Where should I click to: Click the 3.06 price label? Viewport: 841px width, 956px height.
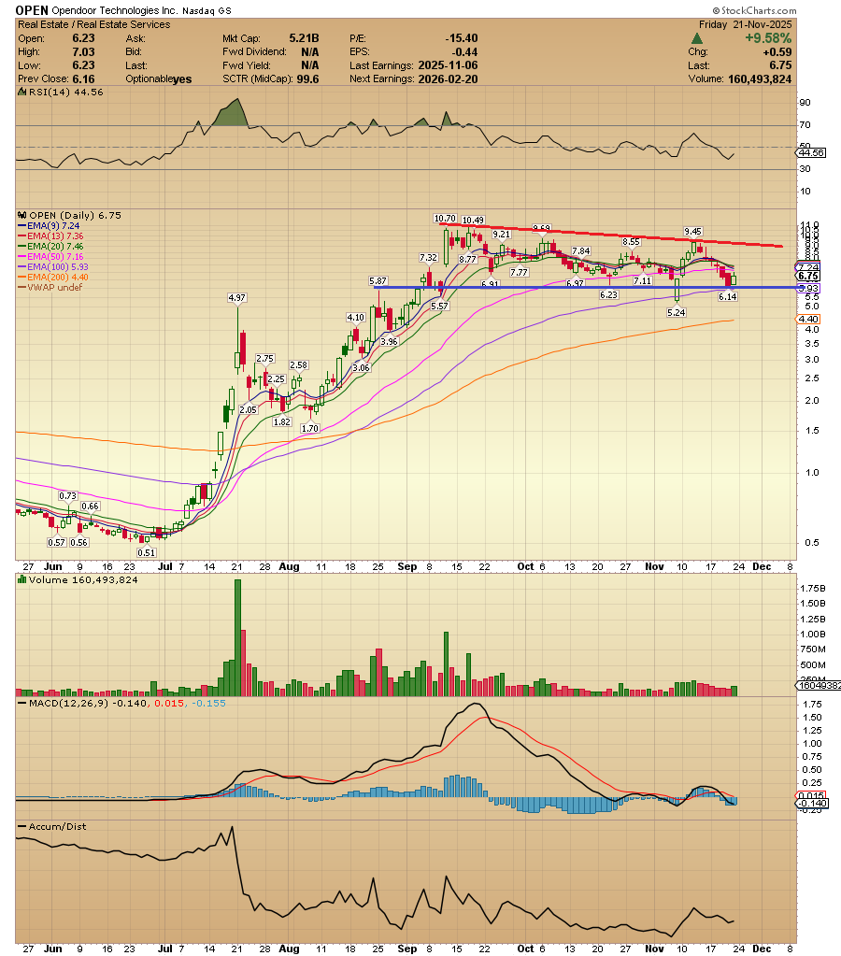click(x=361, y=367)
